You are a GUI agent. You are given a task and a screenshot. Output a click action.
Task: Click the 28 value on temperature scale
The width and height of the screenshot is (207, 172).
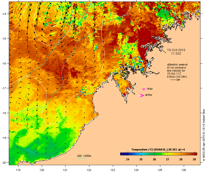coord(181,159)
